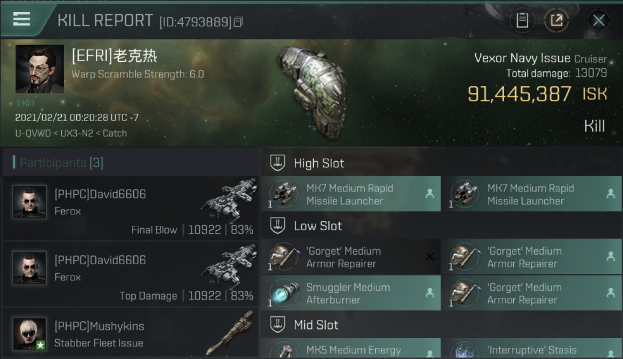The height and width of the screenshot is (359, 623).
Task: Collapse the Mid Slot section header
Action: coord(441,325)
